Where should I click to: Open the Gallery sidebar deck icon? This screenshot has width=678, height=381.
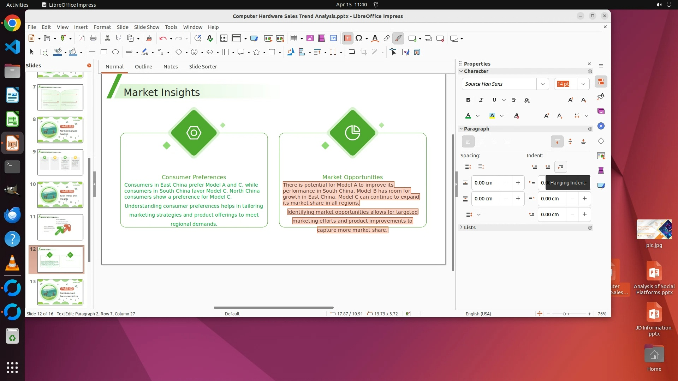click(601, 111)
